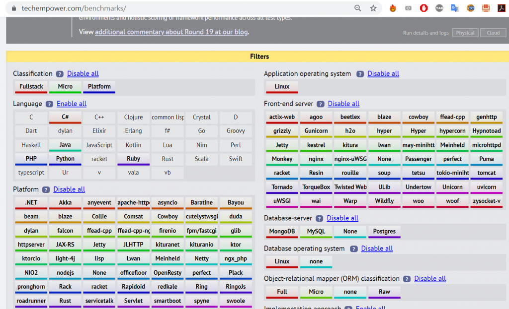Click Disable all for Application operating system
The image size is (509, 309).
click(383, 73)
